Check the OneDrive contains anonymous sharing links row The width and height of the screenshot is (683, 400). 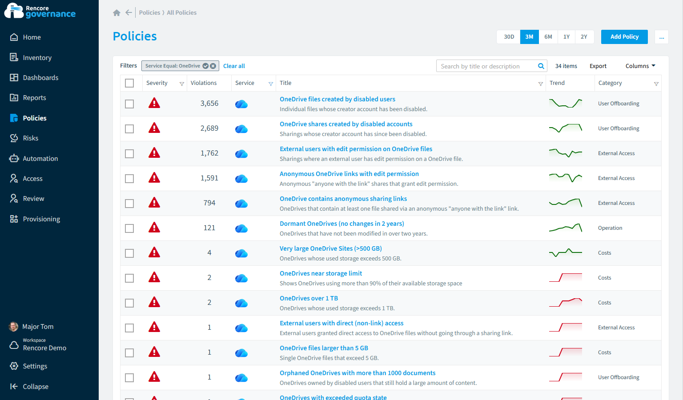(129, 204)
